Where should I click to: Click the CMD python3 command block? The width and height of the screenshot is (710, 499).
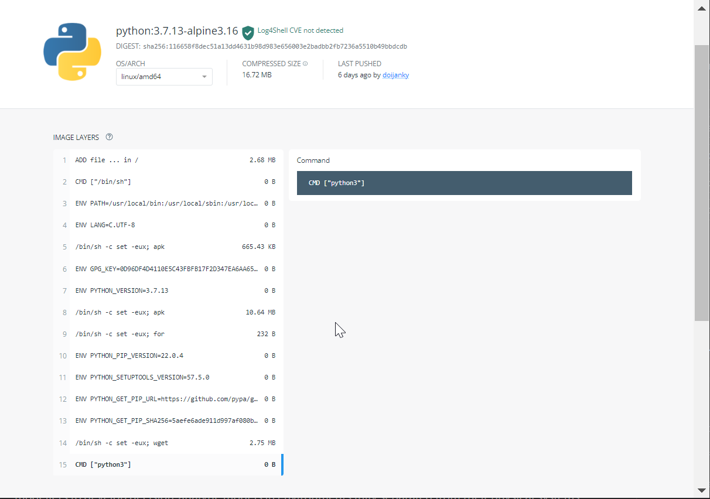pos(464,183)
